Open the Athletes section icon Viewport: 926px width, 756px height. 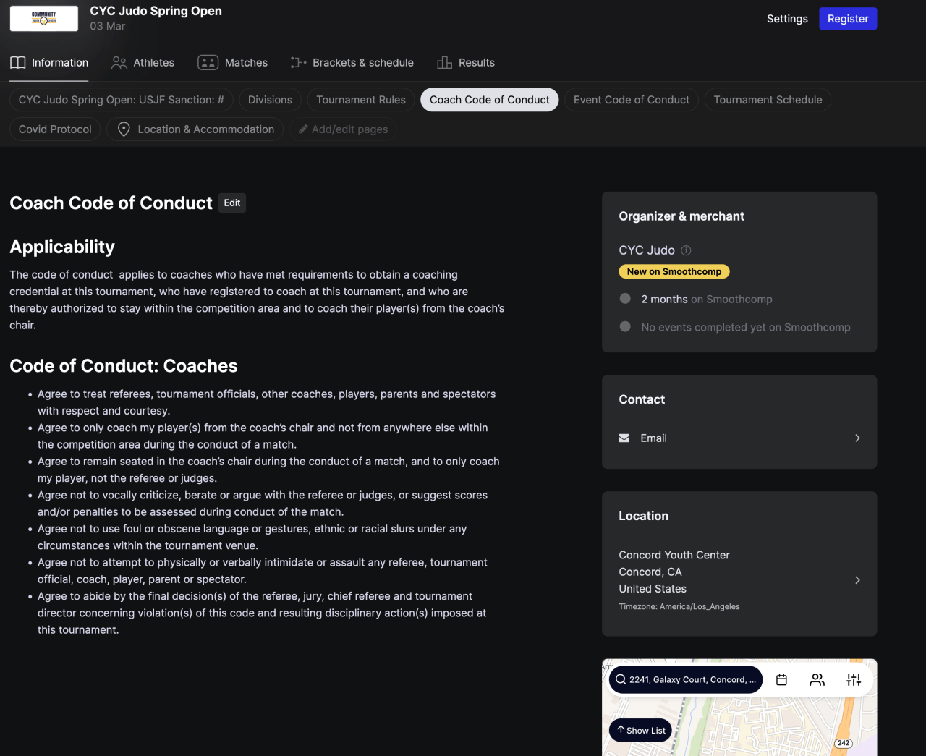pyautogui.click(x=119, y=63)
